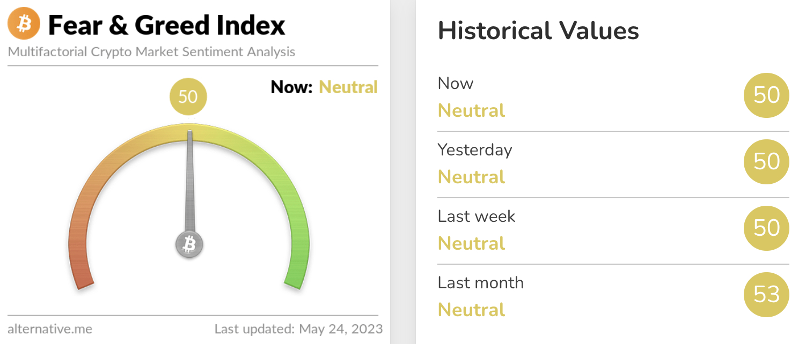
Task: Click the yellow top section of gauge arc
Action: point(189,133)
